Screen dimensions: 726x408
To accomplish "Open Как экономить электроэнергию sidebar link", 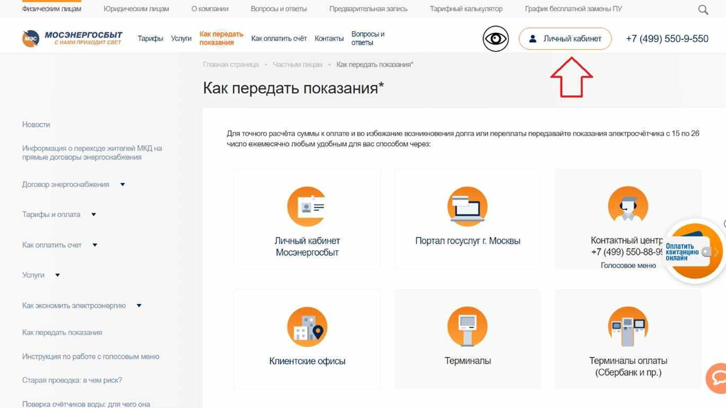I will point(74,305).
